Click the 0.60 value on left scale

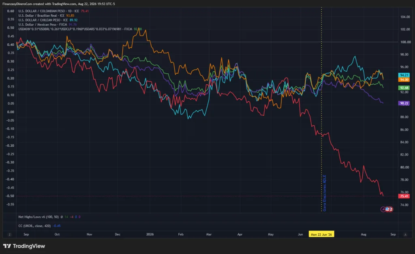point(11,11)
